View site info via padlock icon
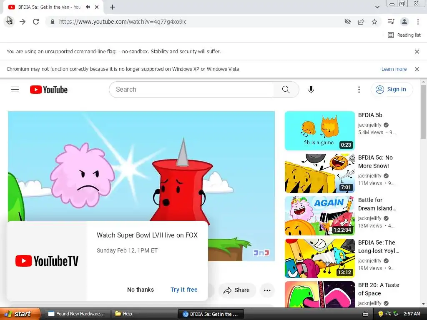This screenshot has width=427, height=320. [53, 22]
